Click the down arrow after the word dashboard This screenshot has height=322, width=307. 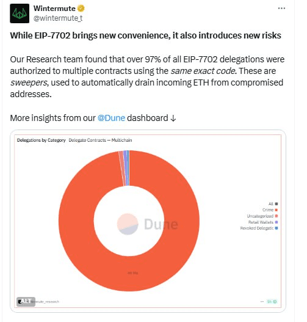173,119
